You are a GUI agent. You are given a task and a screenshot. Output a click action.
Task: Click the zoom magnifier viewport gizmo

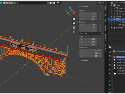click(x=74, y=19)
